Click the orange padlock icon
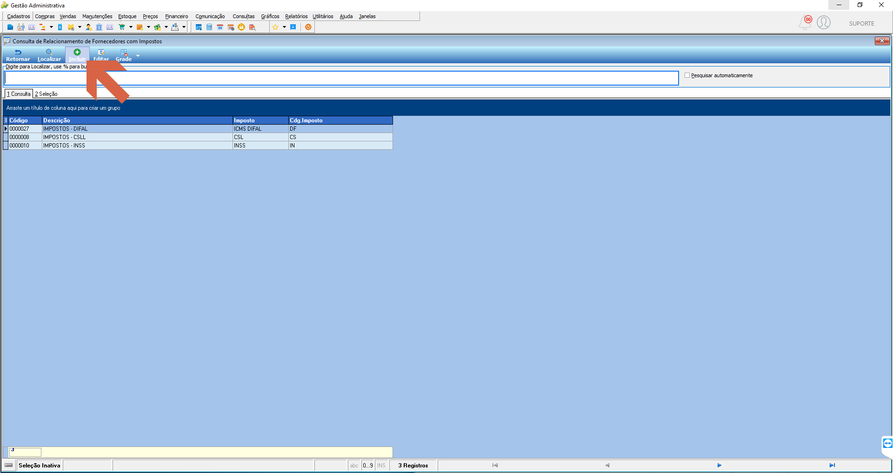Screen dimensions: 893x473 pyautogui.click(x=241, y=27)
